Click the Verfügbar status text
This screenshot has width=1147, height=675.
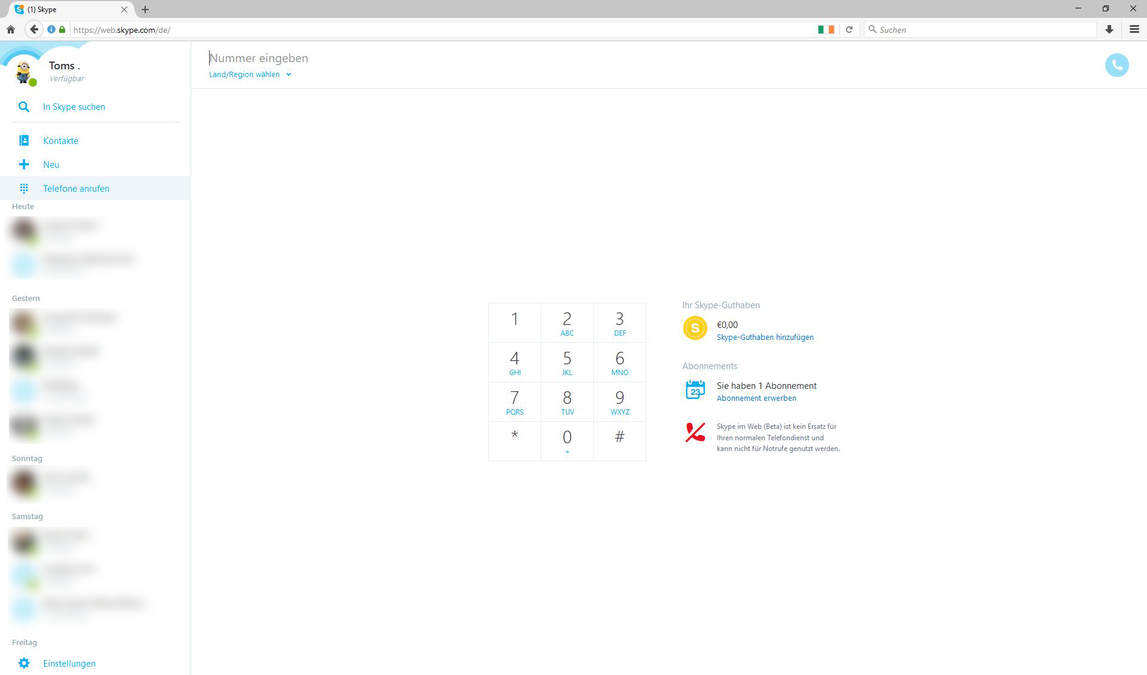pos(66,78)
